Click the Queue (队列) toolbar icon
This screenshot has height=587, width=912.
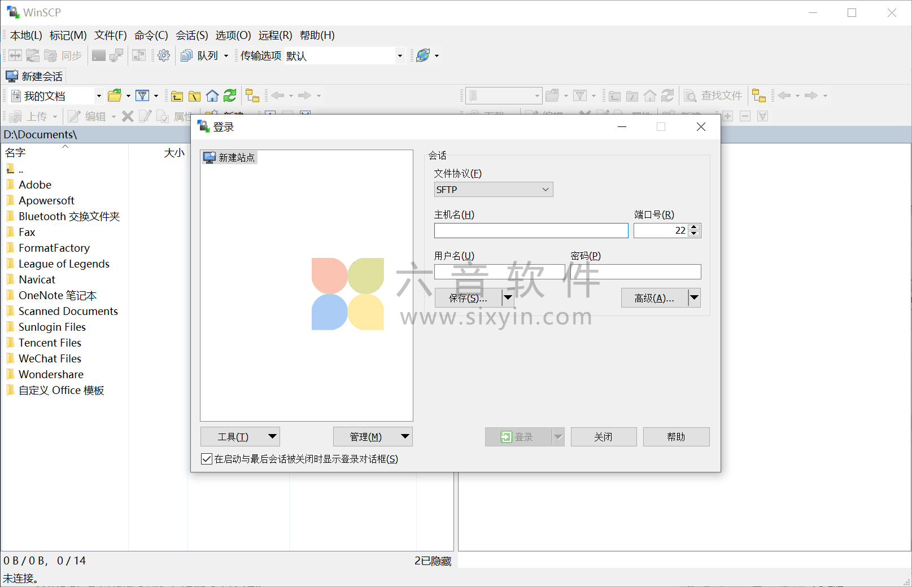195,55
